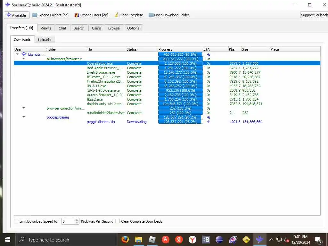Open the red A app in taskbar

point(166,240)
